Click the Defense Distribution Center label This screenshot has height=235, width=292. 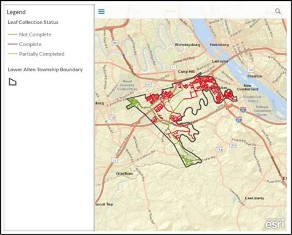coord(262,111)
